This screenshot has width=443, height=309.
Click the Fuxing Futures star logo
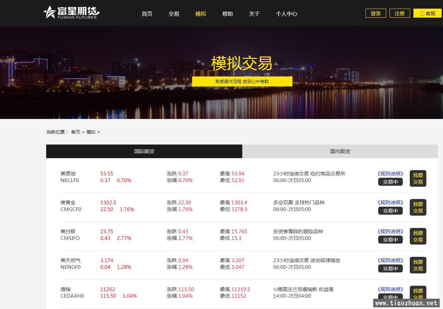coord(71,13)
